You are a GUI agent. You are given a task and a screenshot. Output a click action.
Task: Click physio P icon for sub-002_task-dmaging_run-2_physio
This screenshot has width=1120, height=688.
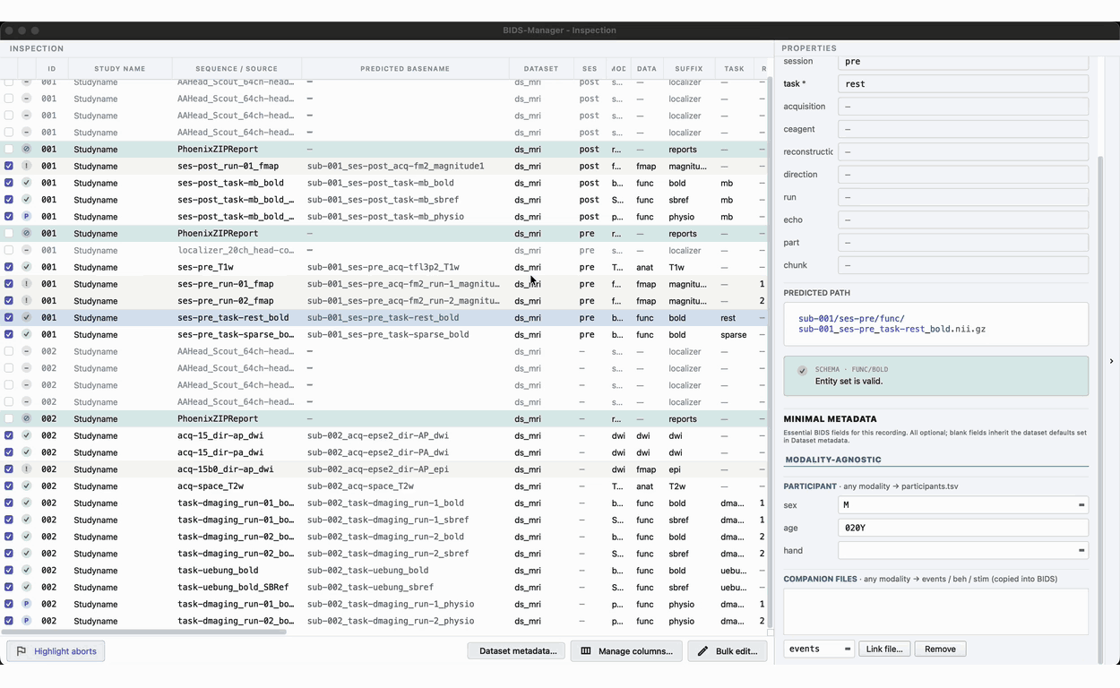pyautogui.click(x=27, y=621)
